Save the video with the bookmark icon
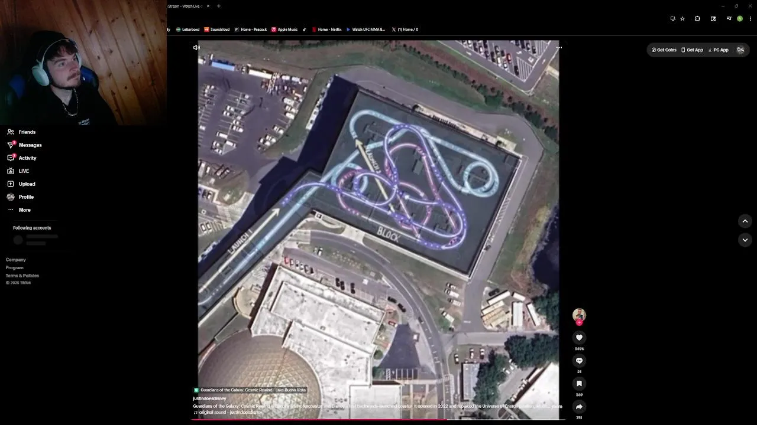The width and height of the screenshot is (757, 425). point(579,384)
